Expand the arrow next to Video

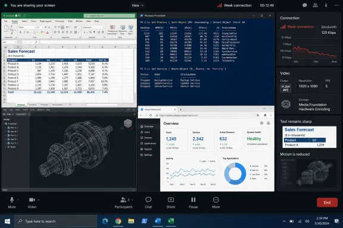(x=39, y=200)
